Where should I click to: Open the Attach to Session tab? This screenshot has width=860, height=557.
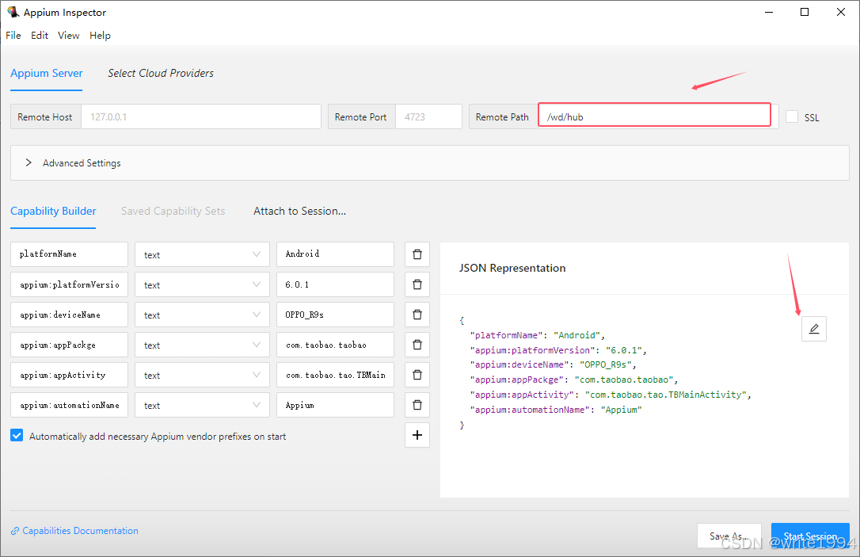pos(299,212)
